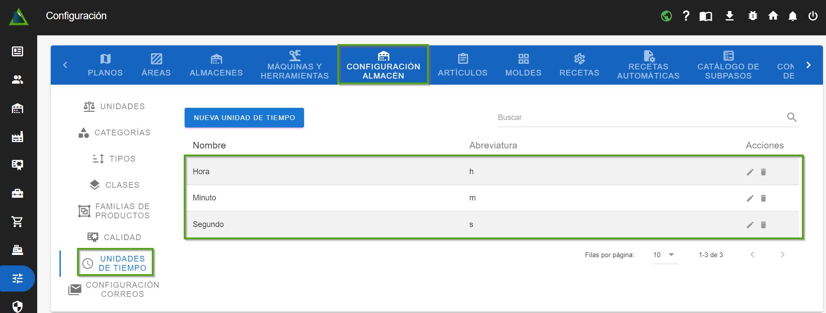The image size is (826, 313).
Task: Click the edit pencil for Hora row
Action: click(x=750, y=172)
